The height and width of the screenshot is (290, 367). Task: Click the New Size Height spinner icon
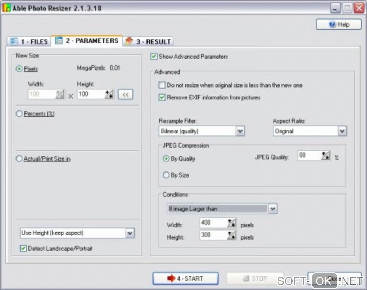(109, 94)
